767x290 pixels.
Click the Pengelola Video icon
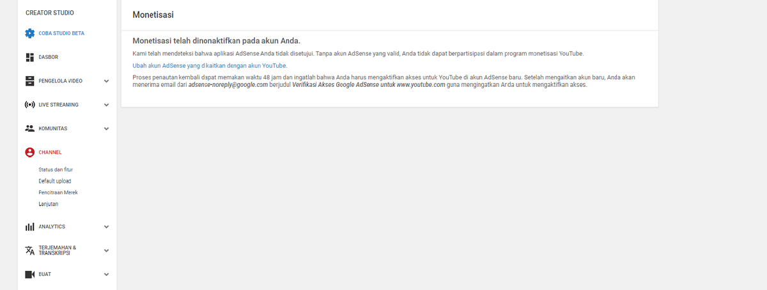coord(29,81)
